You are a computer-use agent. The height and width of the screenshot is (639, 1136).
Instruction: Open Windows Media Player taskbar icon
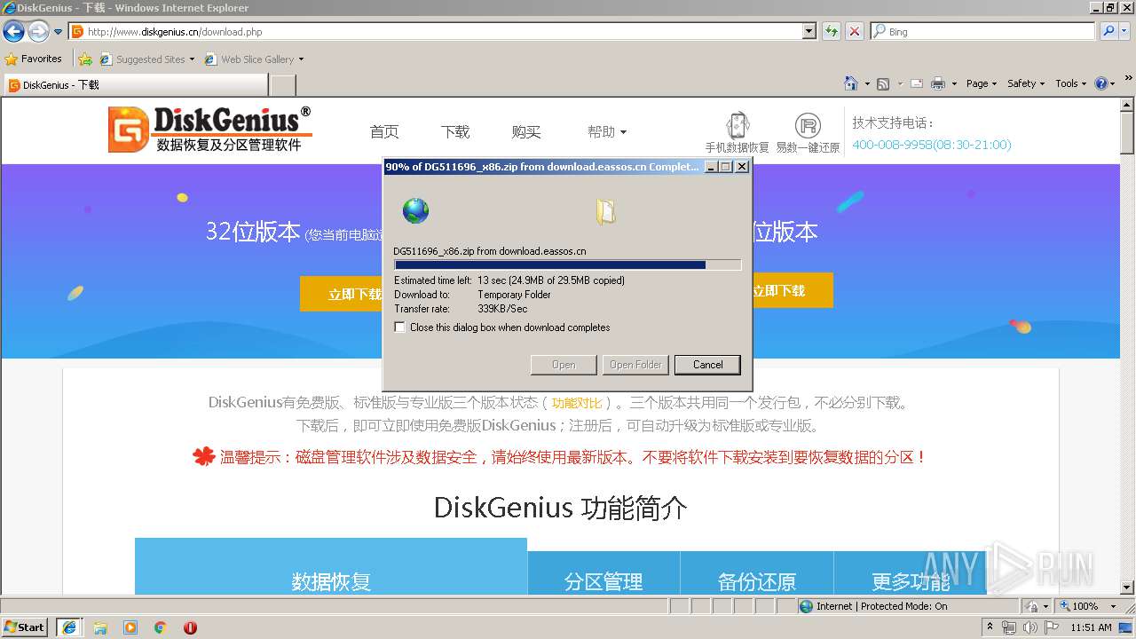click(130, 627)
